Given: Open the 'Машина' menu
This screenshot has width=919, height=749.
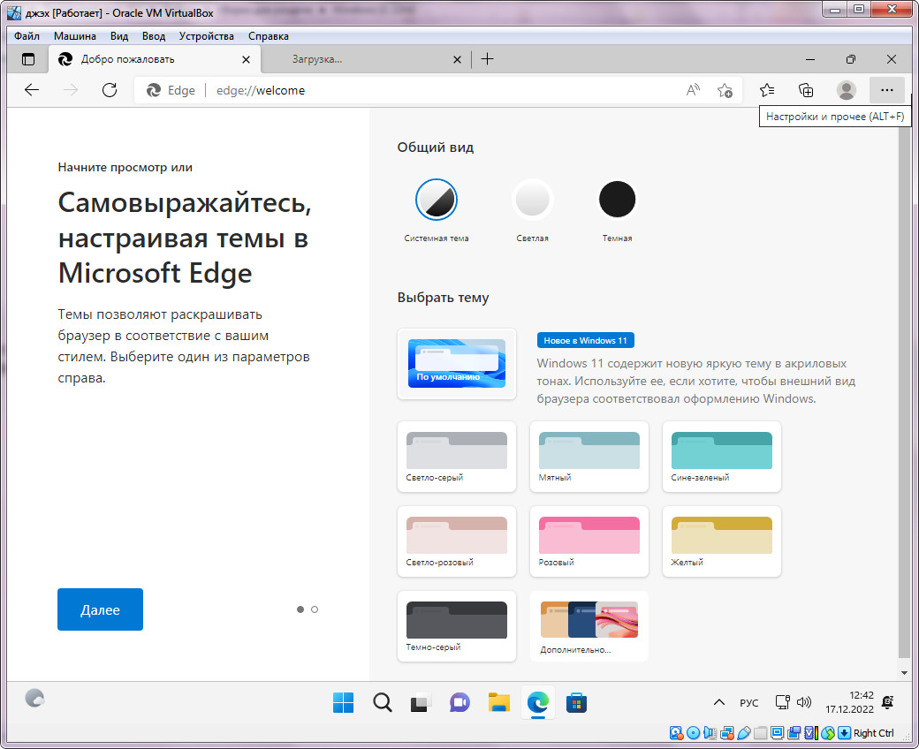Looking at the screenshot, I should pos(75,35).
